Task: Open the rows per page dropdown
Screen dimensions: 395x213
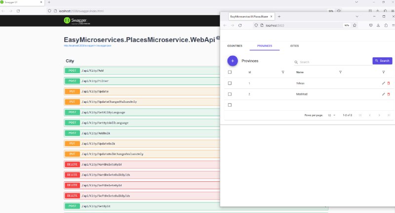Action: coord(331,115)
